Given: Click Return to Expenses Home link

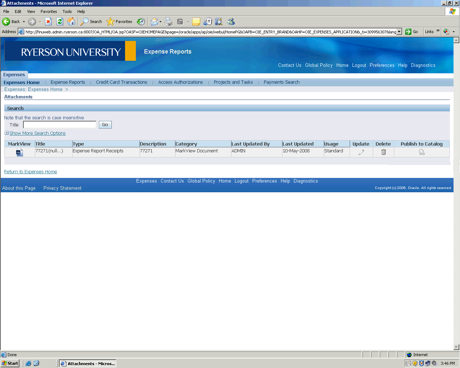Looking at the screenshot, I should click(31, 172).
